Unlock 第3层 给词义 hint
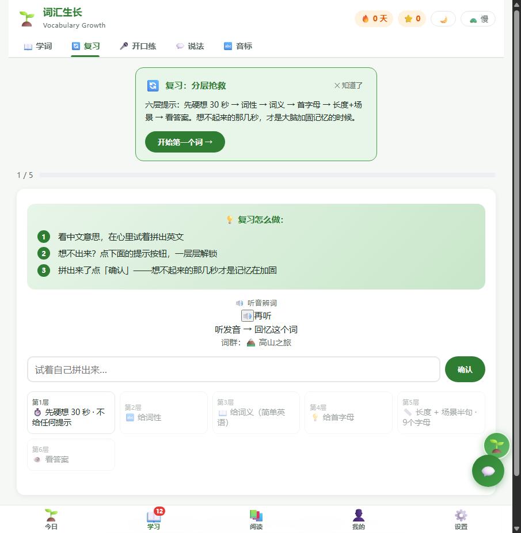The image size is (521, 533). coord(256,413)
